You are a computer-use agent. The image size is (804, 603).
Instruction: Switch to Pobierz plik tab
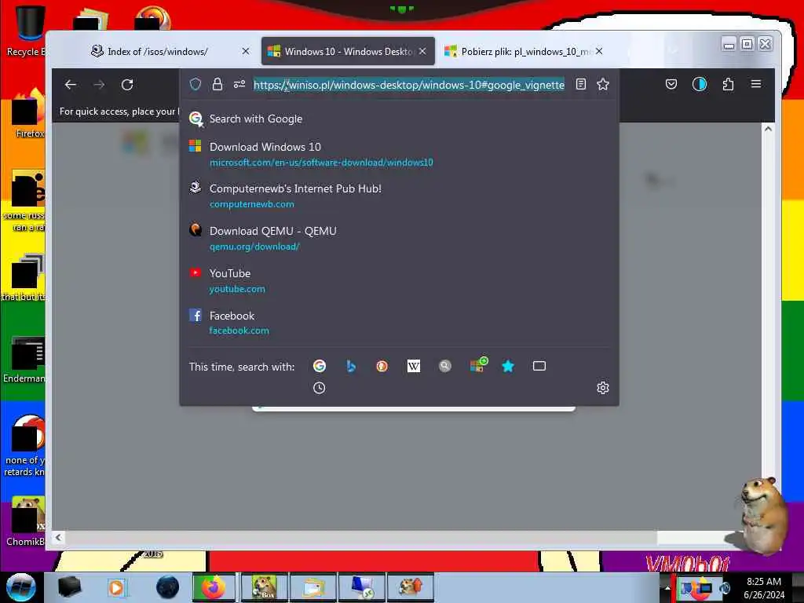point(523,51)
